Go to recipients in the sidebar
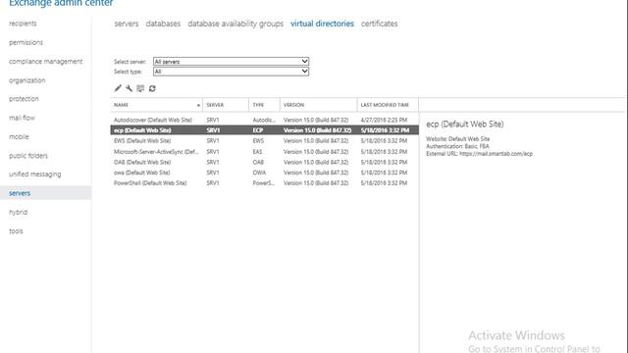Viewport: 628px width, 353px height. point(23,24)
